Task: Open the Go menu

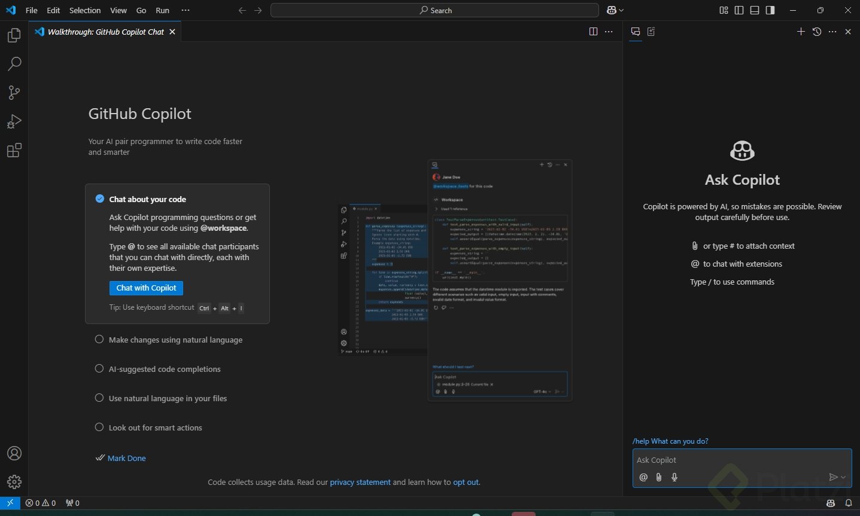Action: click(141, 10)
